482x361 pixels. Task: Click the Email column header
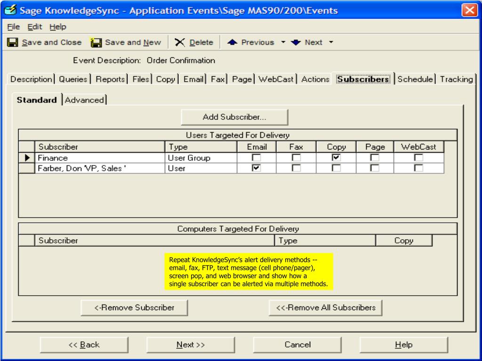click(257, 147)
